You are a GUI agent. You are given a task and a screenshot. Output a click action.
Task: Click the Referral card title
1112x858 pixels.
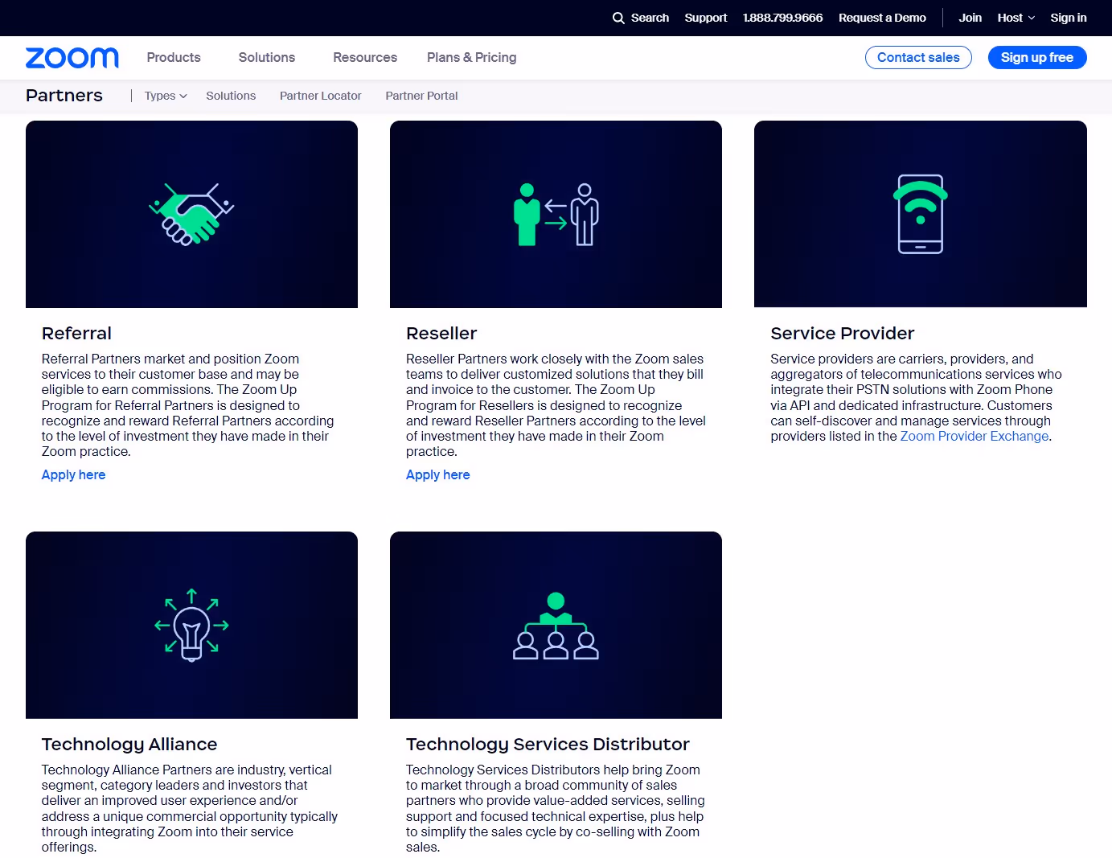click(x=76, y=334)
